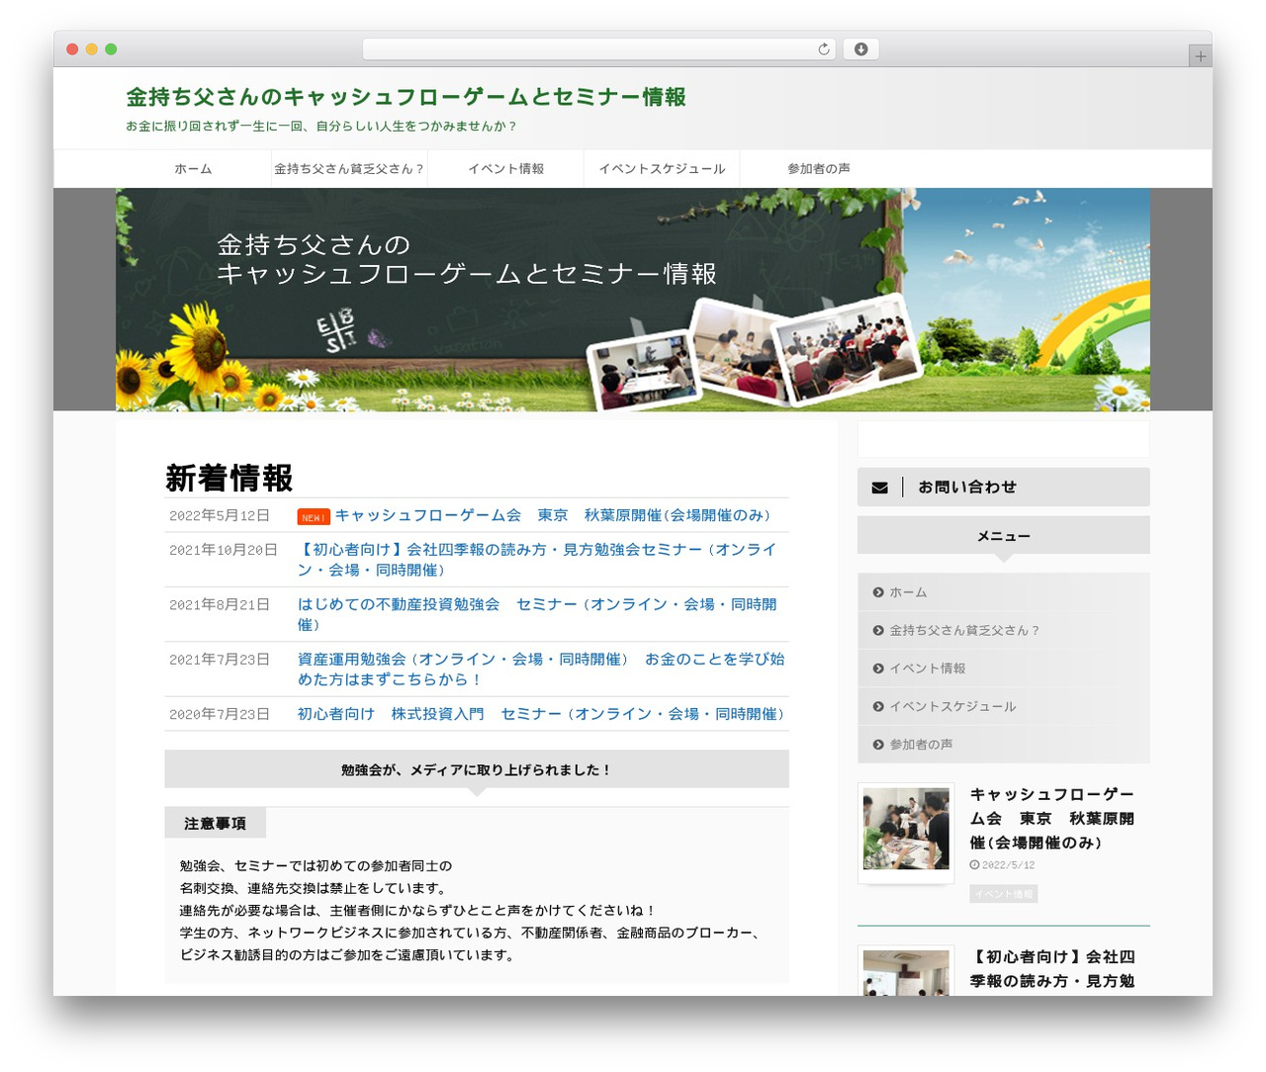Click the お問い合わせ contact button

pos(1003,487)
